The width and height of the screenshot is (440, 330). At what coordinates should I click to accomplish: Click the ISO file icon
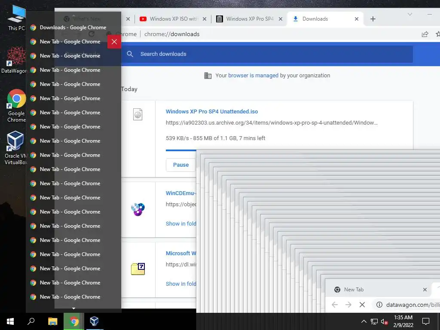(x=137, y=114)
